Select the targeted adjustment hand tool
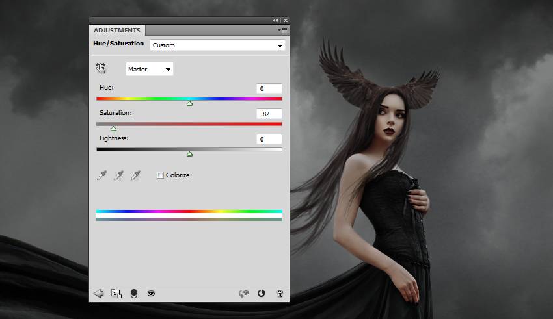 tap(101, 68)
